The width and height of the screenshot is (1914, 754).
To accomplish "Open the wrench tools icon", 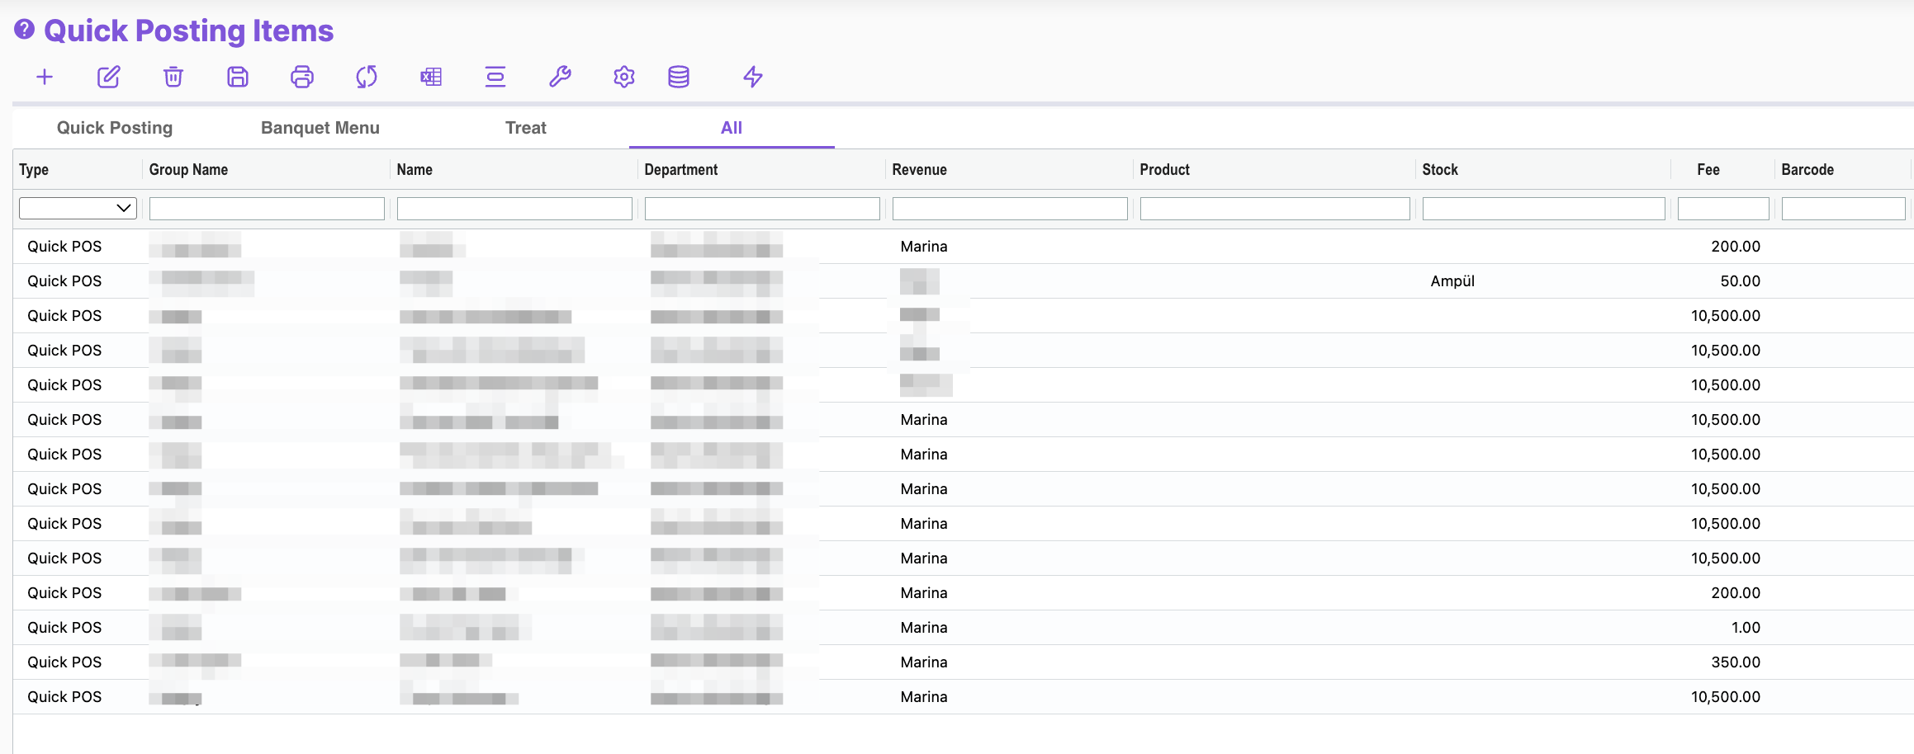I will click(560, 78).
